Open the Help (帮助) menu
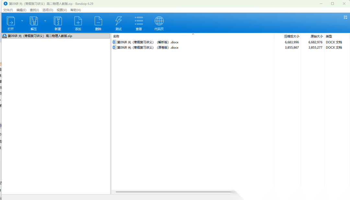 coord(75,10)
